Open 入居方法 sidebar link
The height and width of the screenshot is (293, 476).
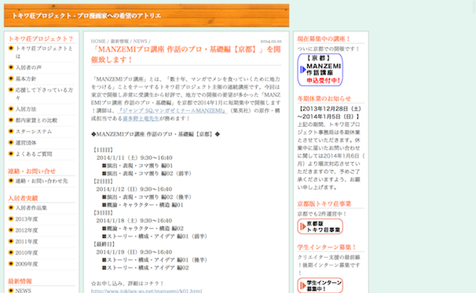tap(25, 109)
